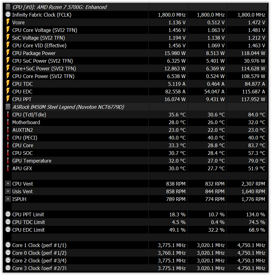Screen dimensions: 271x275
Task: Select the Motherboard temperature row
Action: (x=26, y=122)
